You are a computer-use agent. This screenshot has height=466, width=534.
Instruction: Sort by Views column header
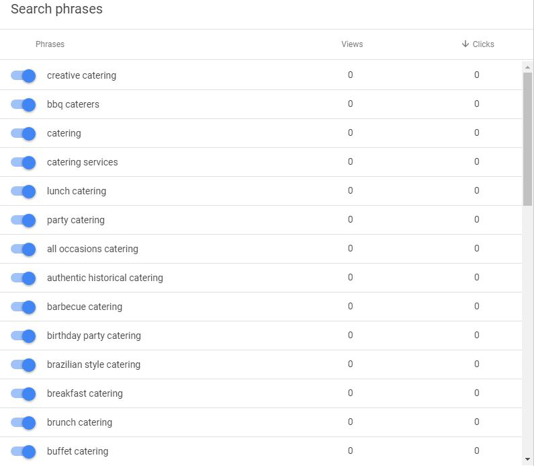351,44
